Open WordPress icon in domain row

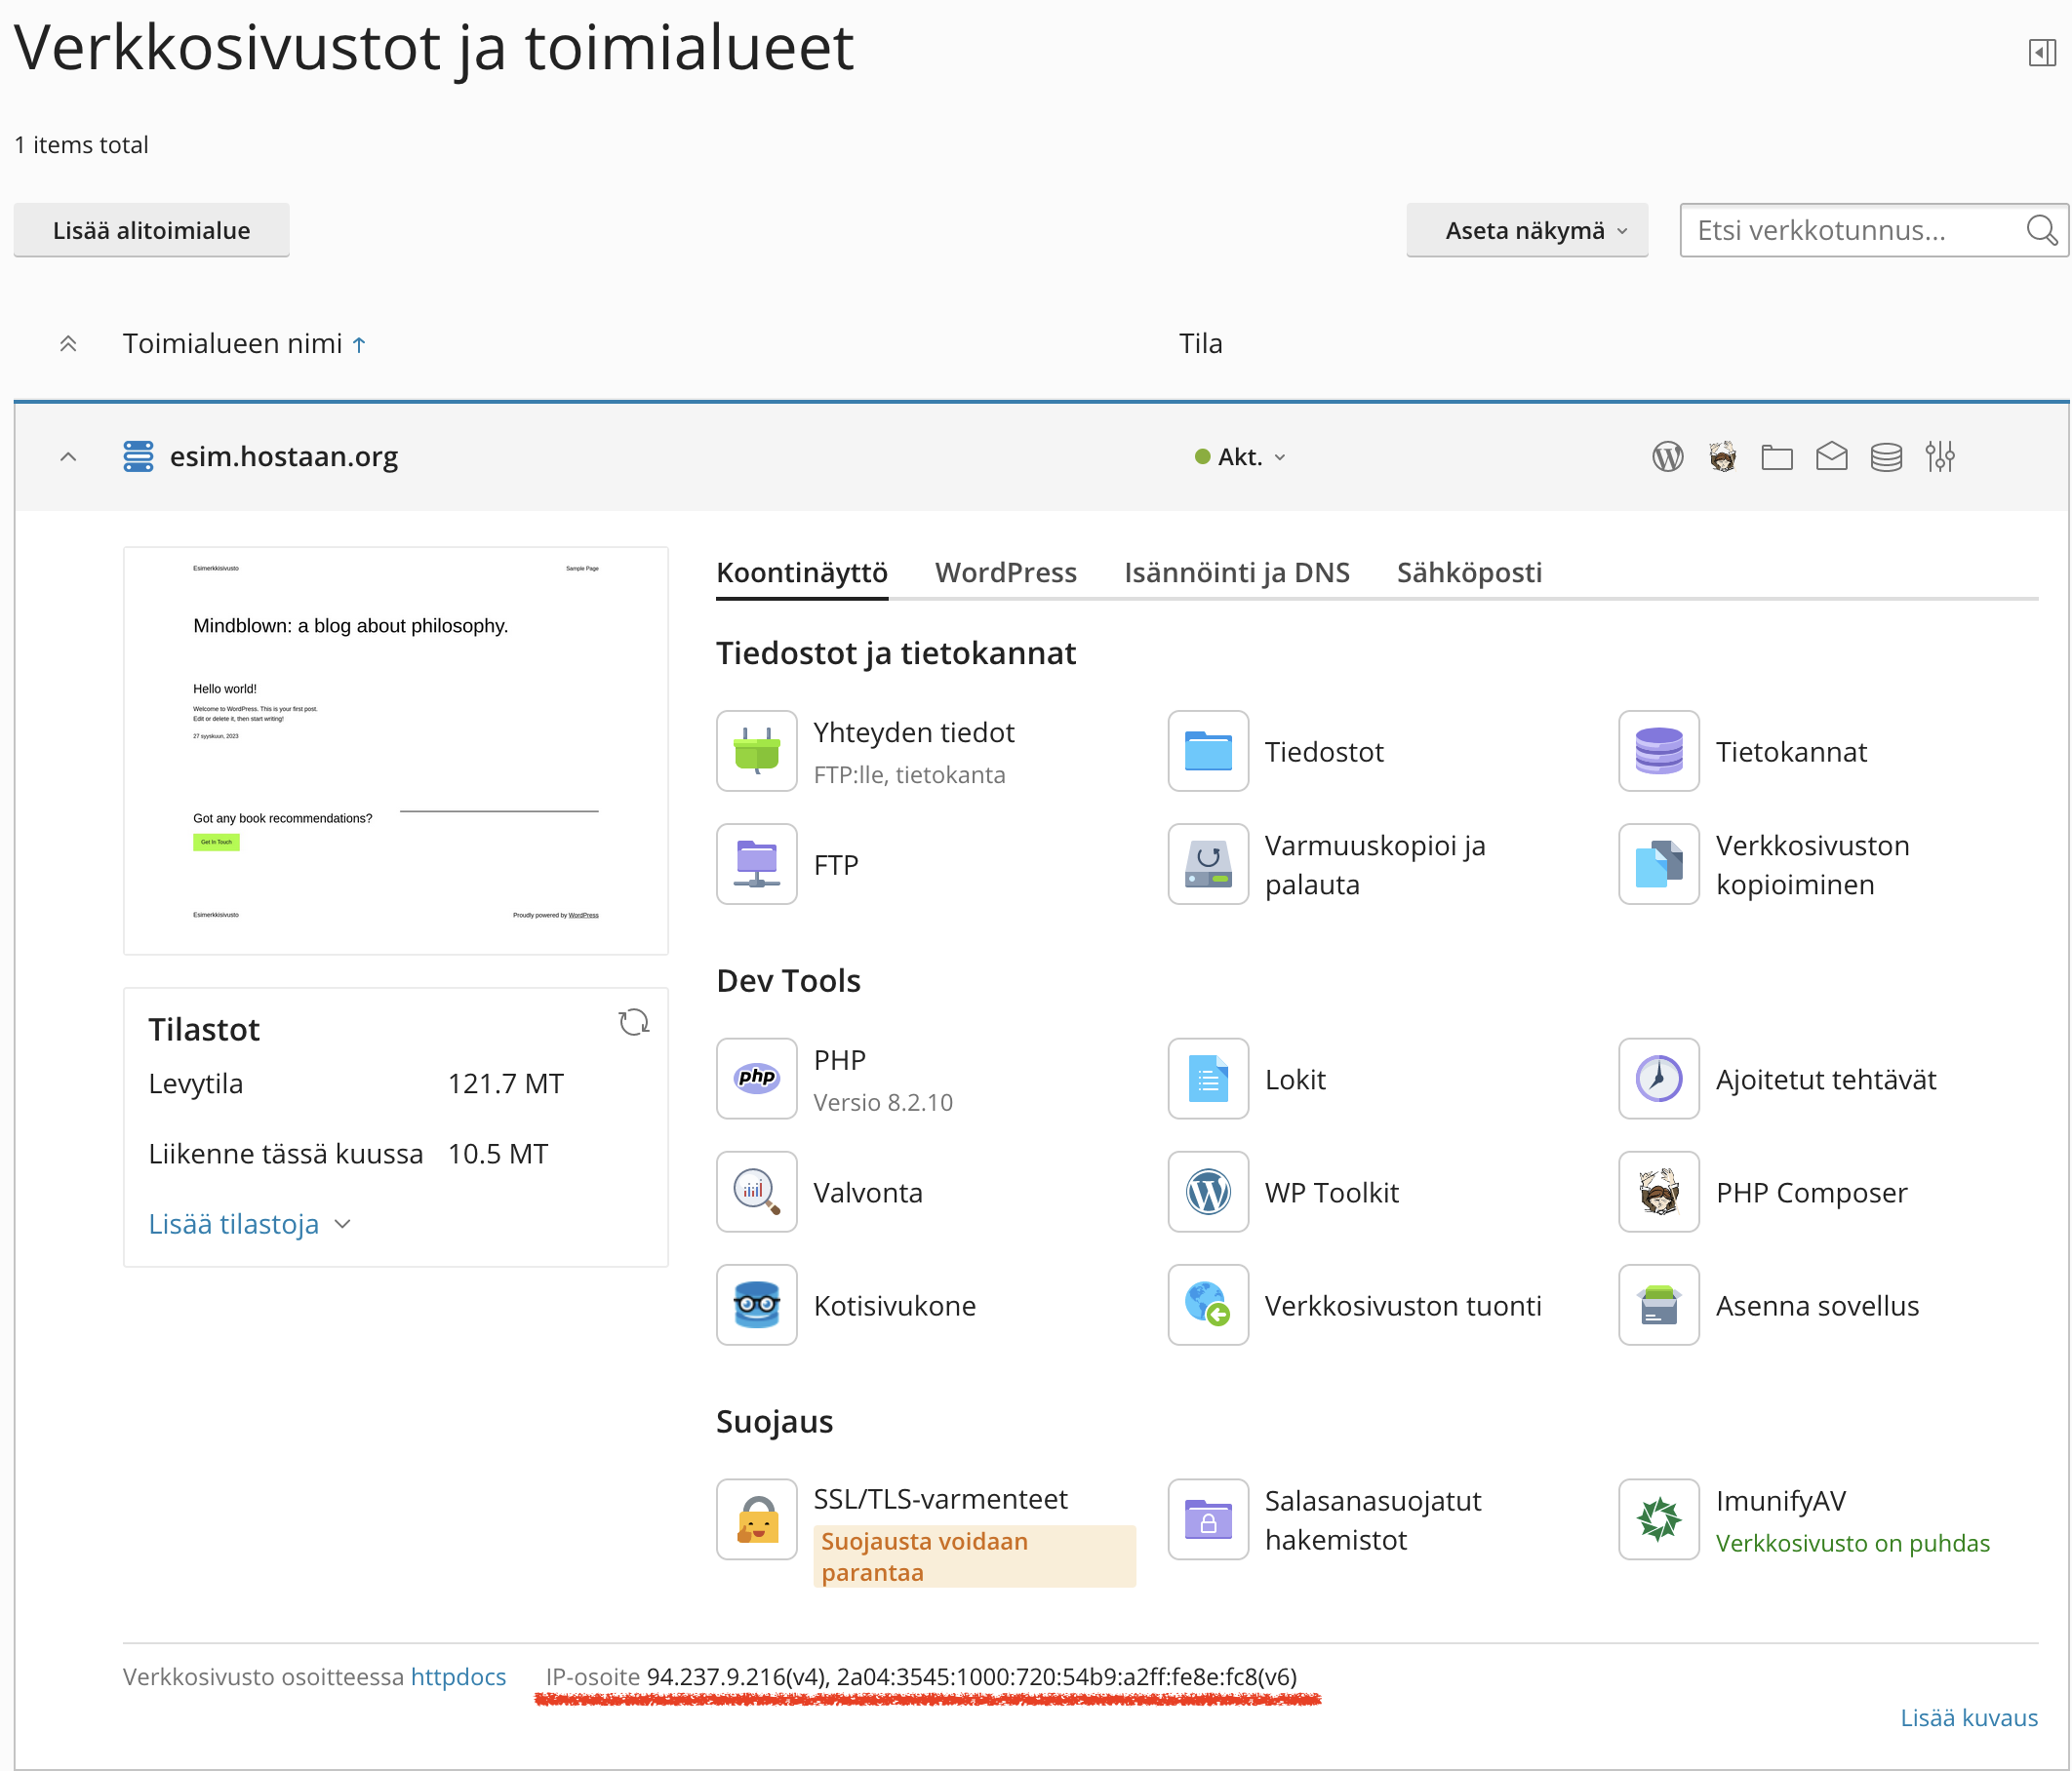tap(1667, 456)
